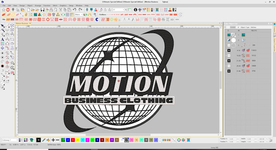This screenshot has height=150, width=276.
Task: Undo the last action
Action: pyautogui.click(x=75, y=10)
